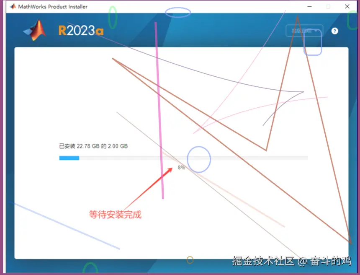360x275 pixels.
Task: Click the '已安装 22.78 GB 的 2.00 GB' status text
Action: click(x=93, y=146)
